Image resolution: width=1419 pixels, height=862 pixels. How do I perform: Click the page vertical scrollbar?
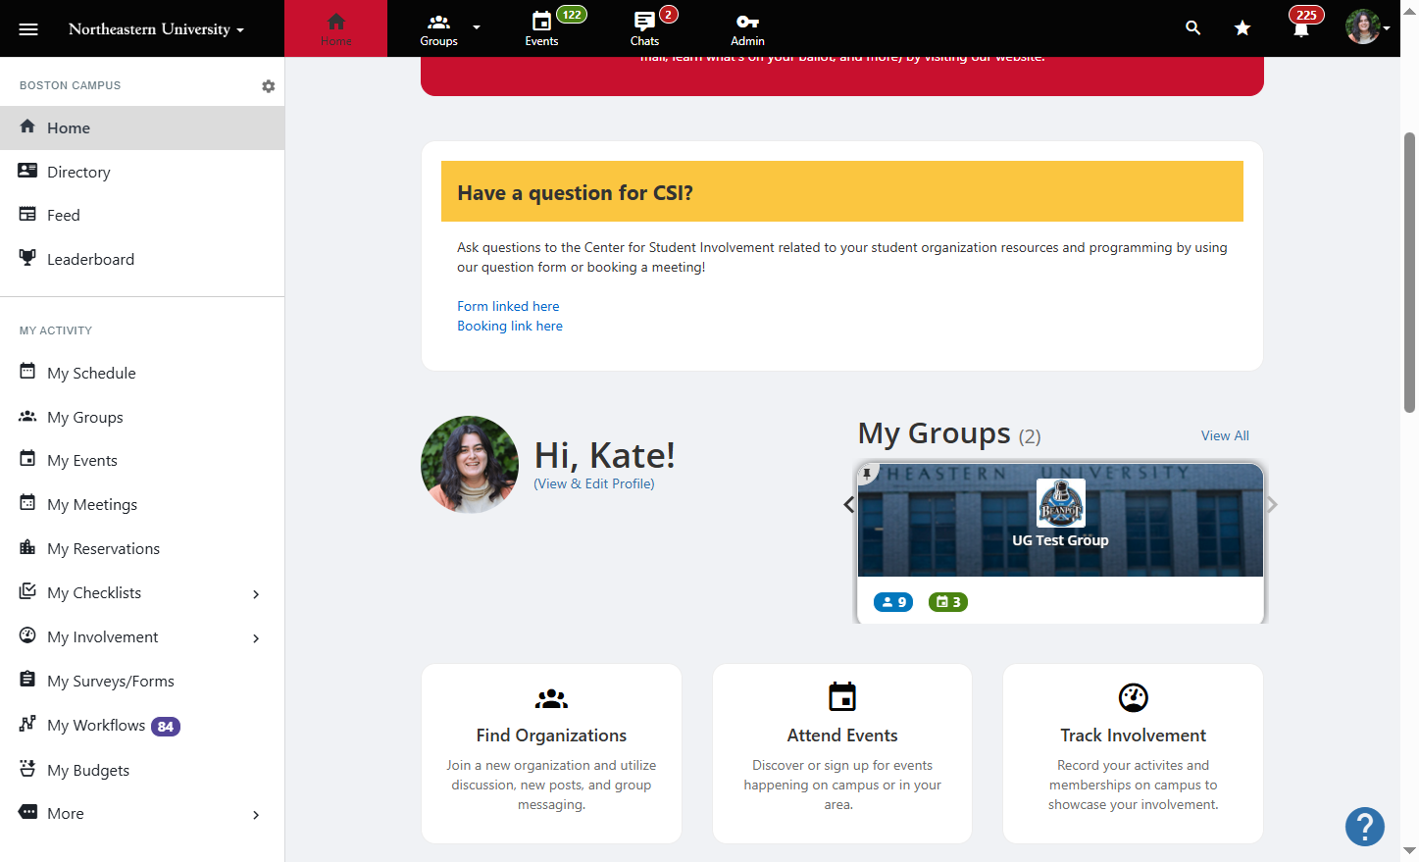[x=1409, y=272]
